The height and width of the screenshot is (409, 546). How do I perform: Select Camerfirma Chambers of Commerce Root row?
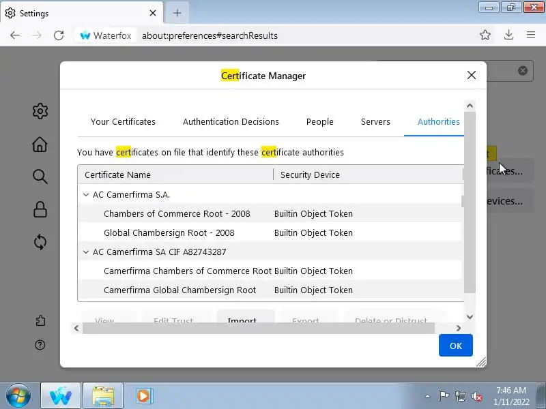coord(270,271)
